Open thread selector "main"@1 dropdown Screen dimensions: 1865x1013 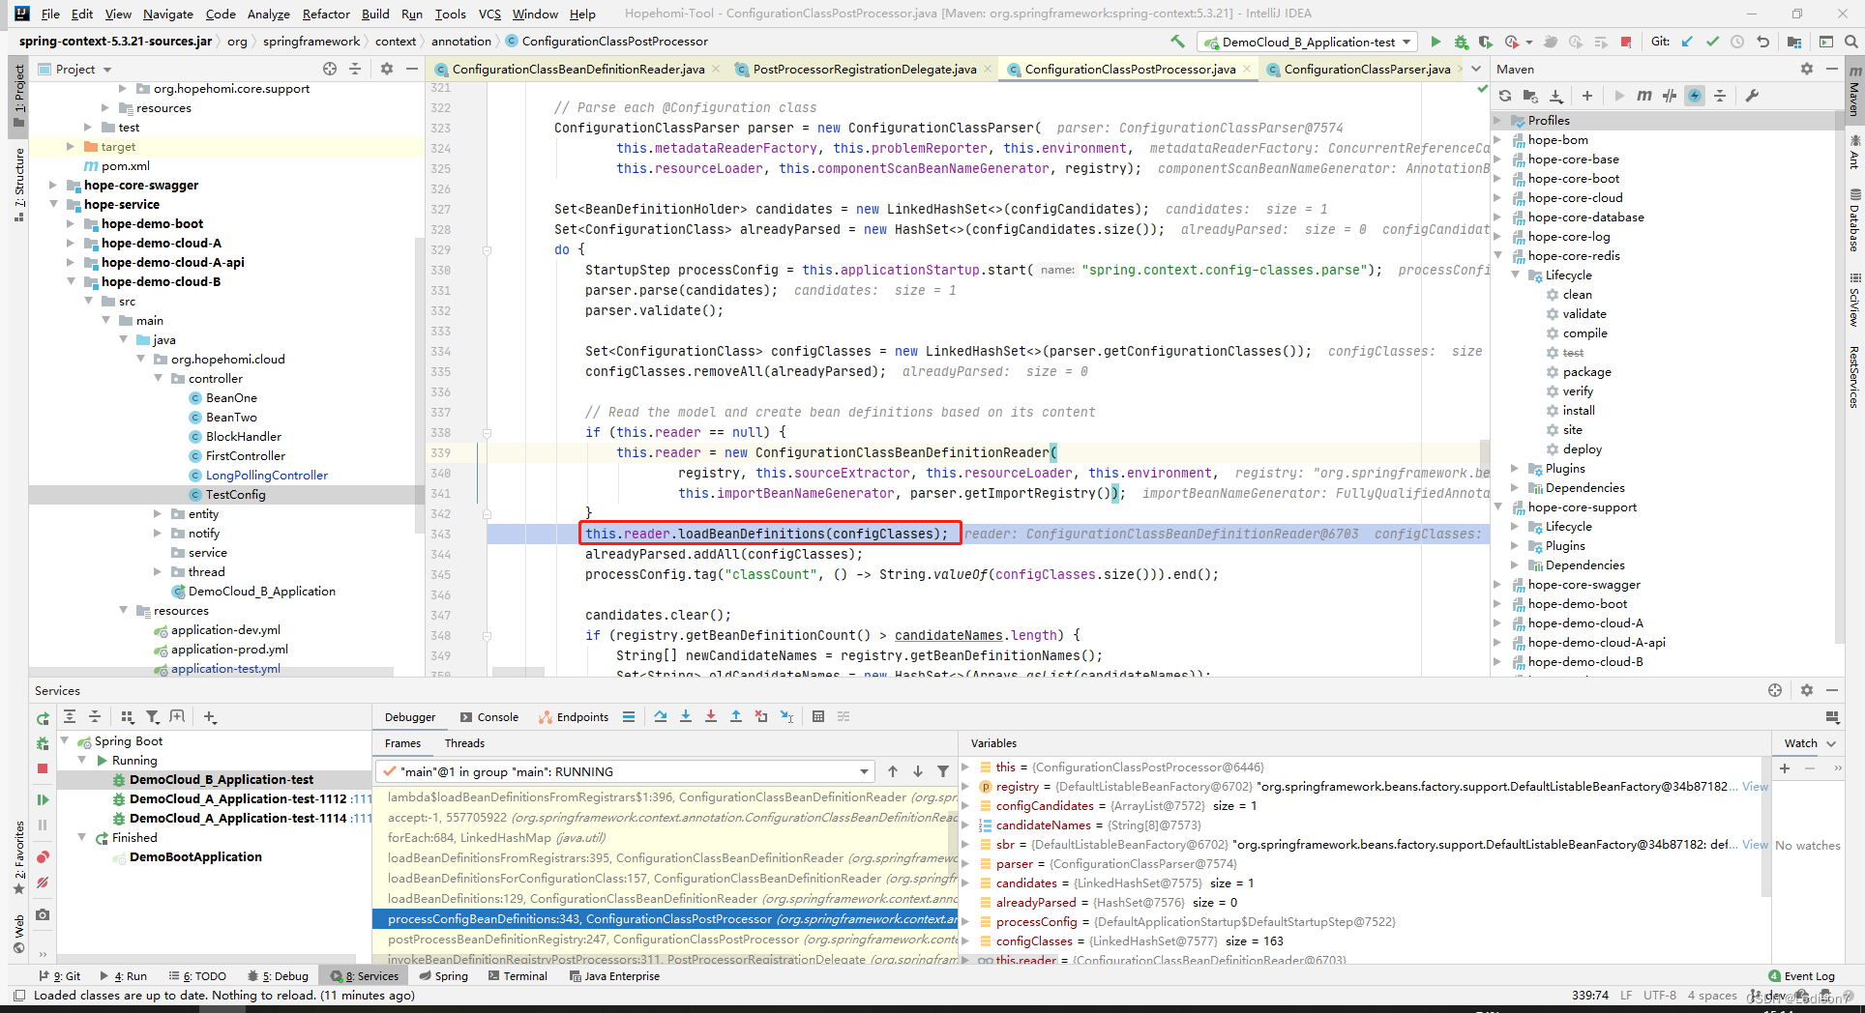[624, 771]
